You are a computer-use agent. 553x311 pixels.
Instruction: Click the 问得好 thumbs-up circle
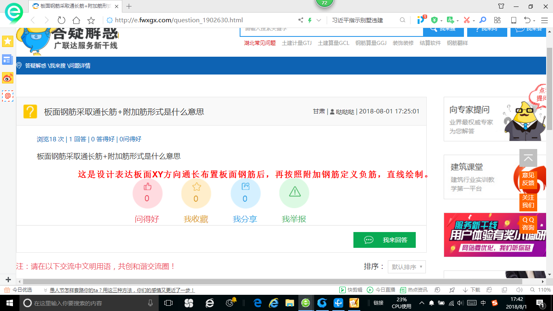coord(147,194)
